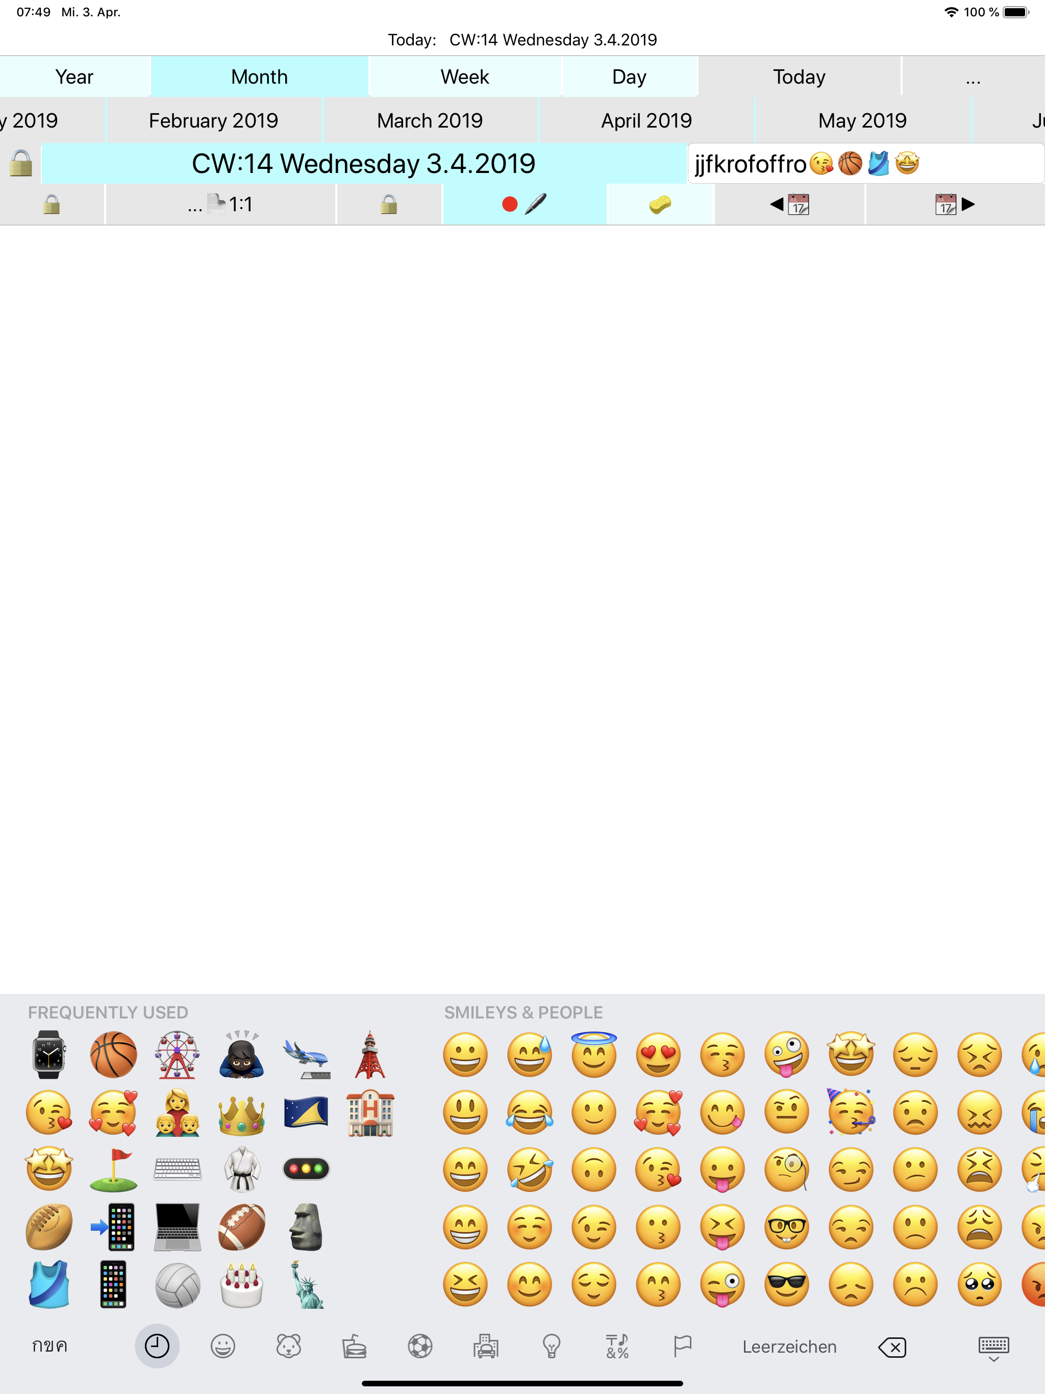1045x1394 pixels.
Task: Go to previous day calendar arrow
Action: 790,204
